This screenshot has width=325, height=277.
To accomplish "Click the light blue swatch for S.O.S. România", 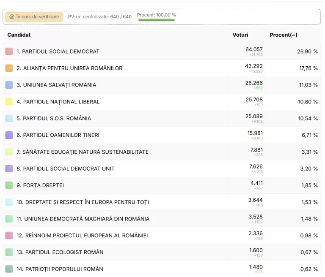I will click(x=9, y=118).
